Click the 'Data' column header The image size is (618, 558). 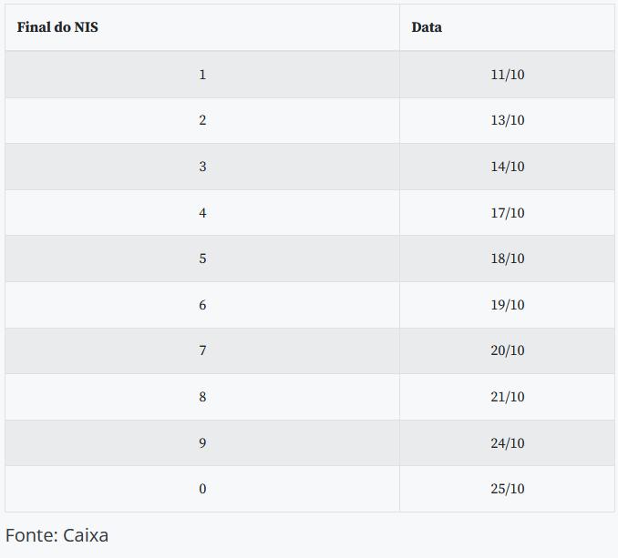tap(507, 27)
